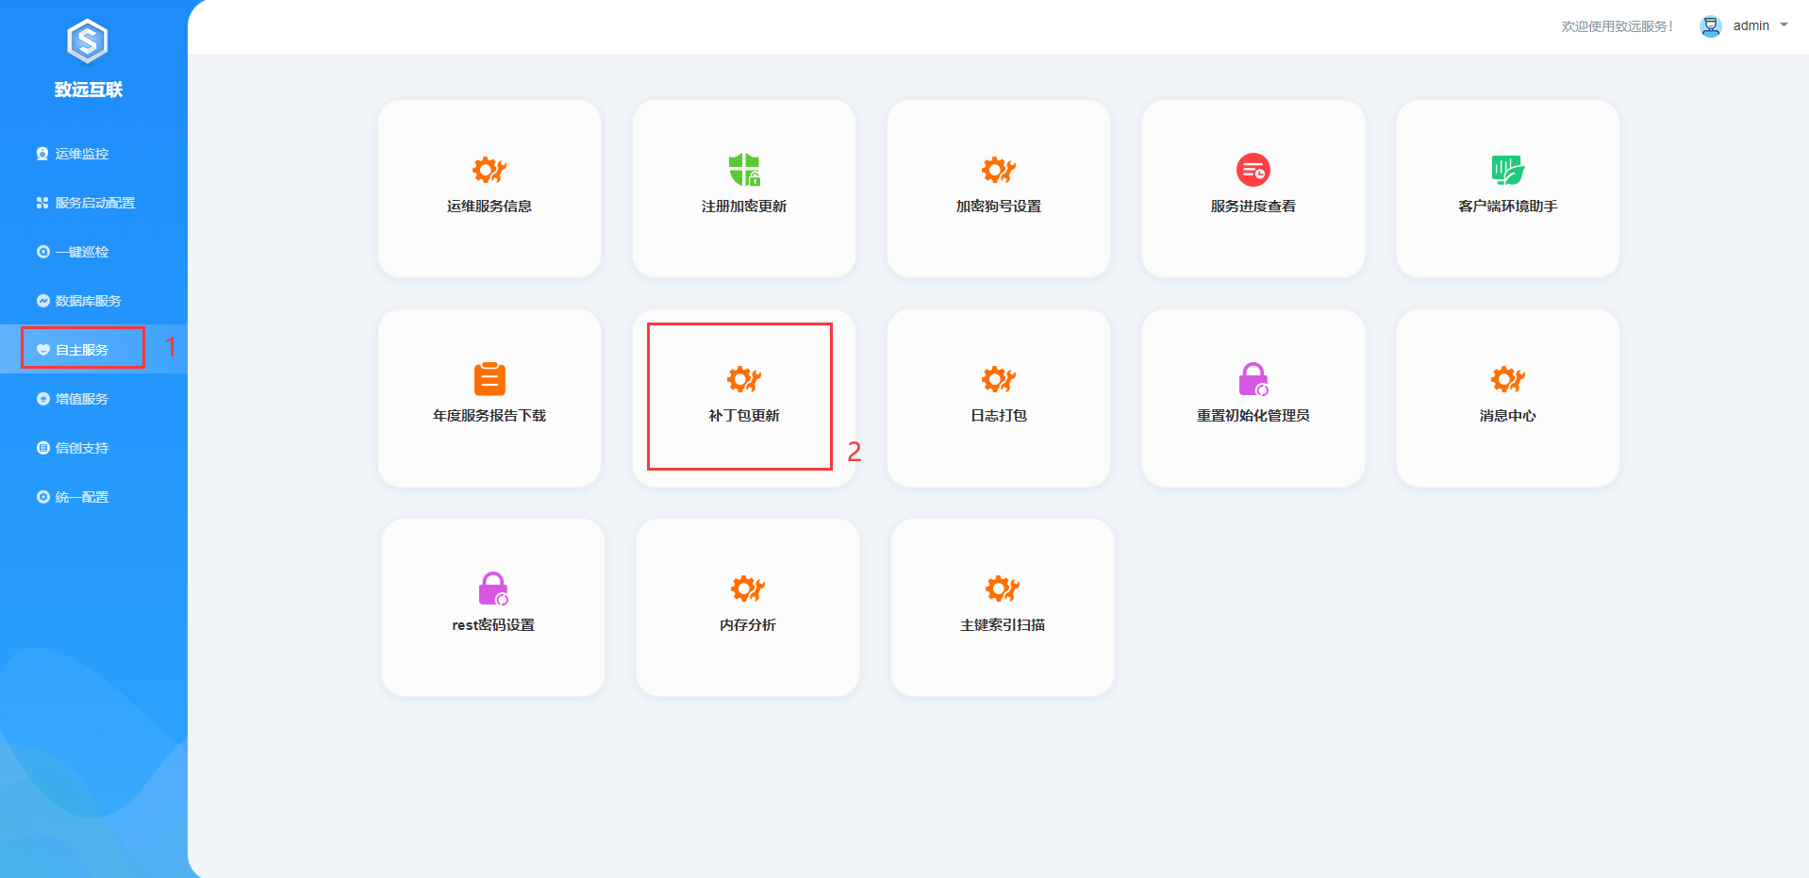Click the rest密码设置 lock icon

point(493,588)
